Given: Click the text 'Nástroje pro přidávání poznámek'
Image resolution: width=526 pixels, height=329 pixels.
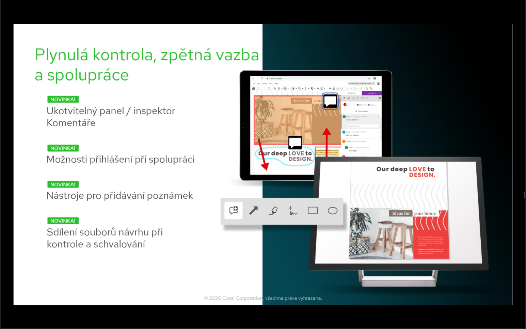Looking at the screenshot, I should 120,196.
